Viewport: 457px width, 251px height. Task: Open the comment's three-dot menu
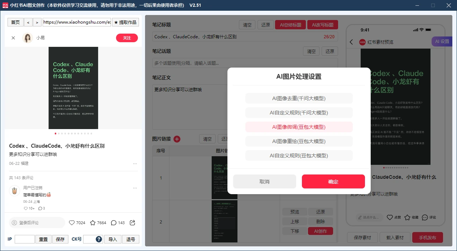[135, 188]
